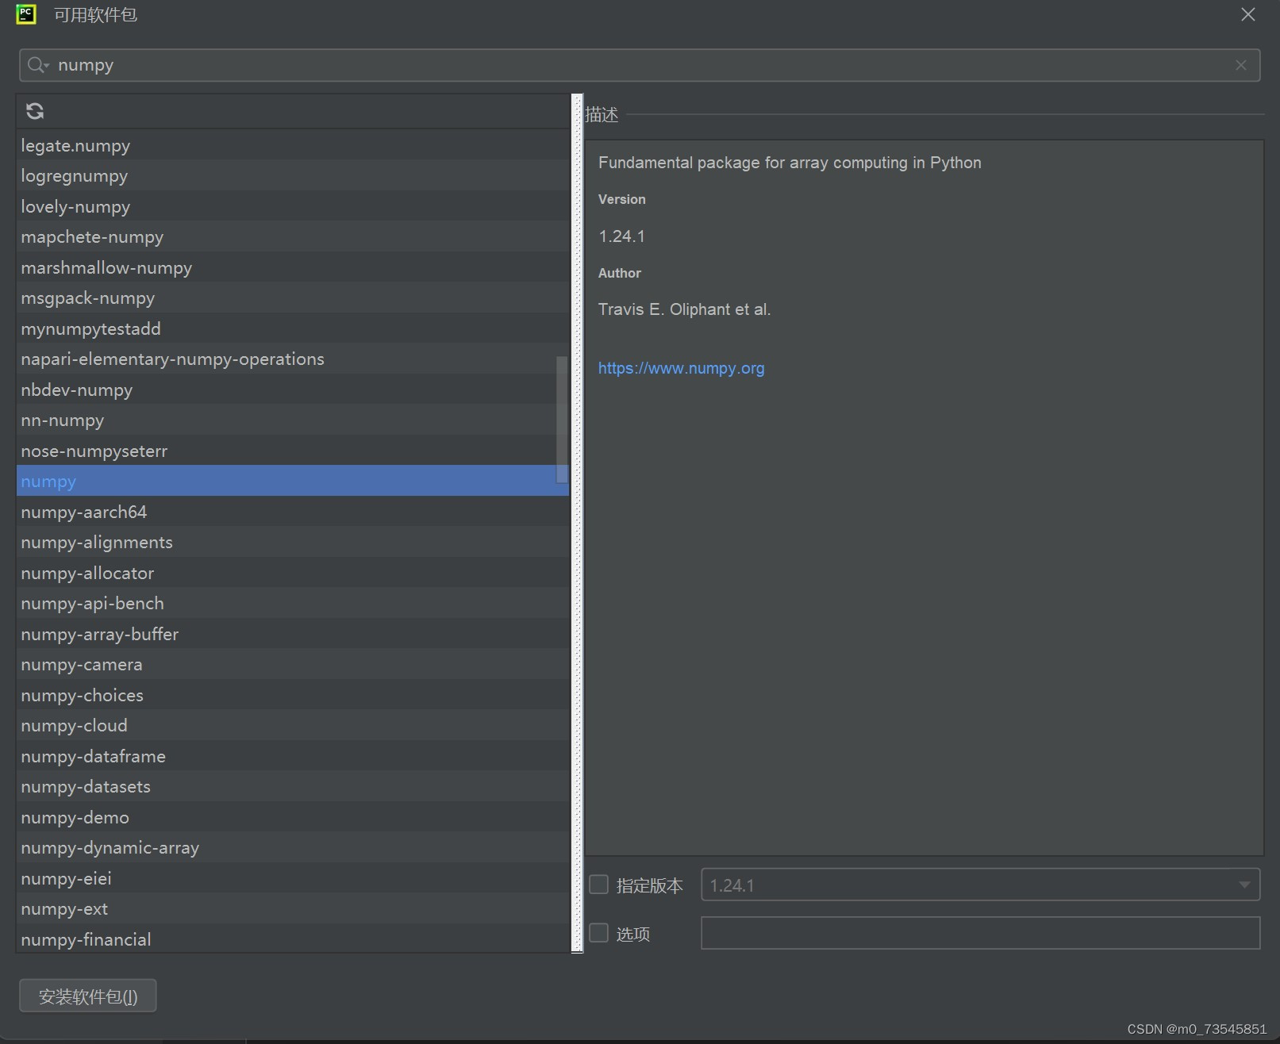This screenshot has width=1280, height=1044.
Task: Select the numpy-datasets package
Action: (x=292, y=786)
